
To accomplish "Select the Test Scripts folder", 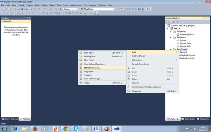I will [182, 49].
